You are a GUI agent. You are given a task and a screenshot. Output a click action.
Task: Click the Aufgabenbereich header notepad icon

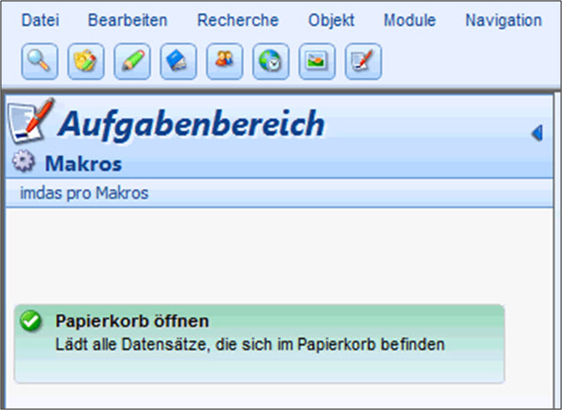[31, 120]
